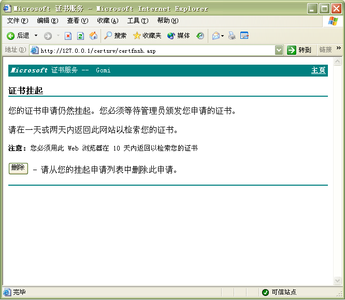
Task: Click the Back (后退) arrow button
Action: tap(18, 36)
